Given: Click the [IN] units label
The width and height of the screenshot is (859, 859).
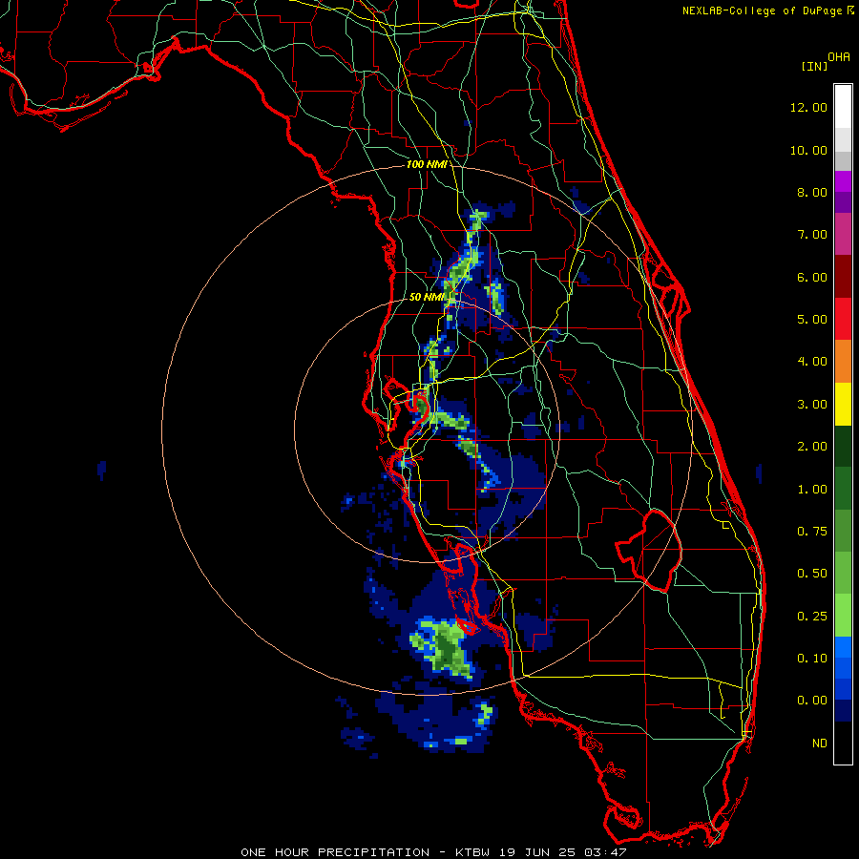Looking at the screenshot, I should pos(814,66).
